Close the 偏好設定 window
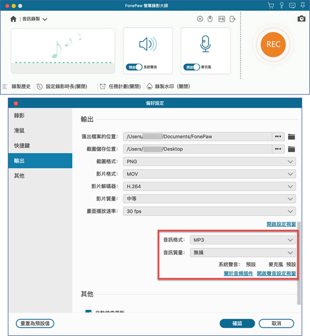The image size is (310, 336). tap(16, 104)
